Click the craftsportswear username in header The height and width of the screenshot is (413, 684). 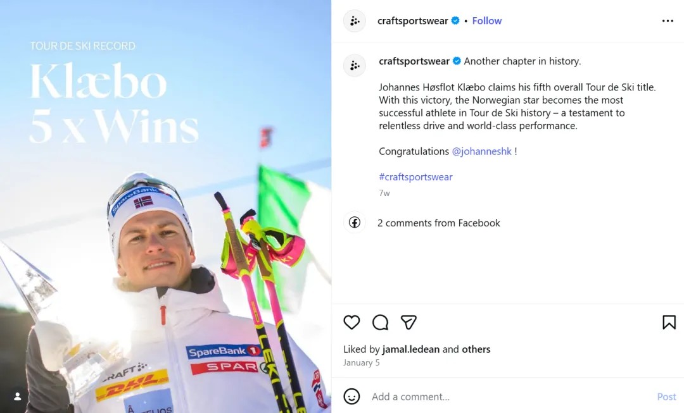click(412, 21)
